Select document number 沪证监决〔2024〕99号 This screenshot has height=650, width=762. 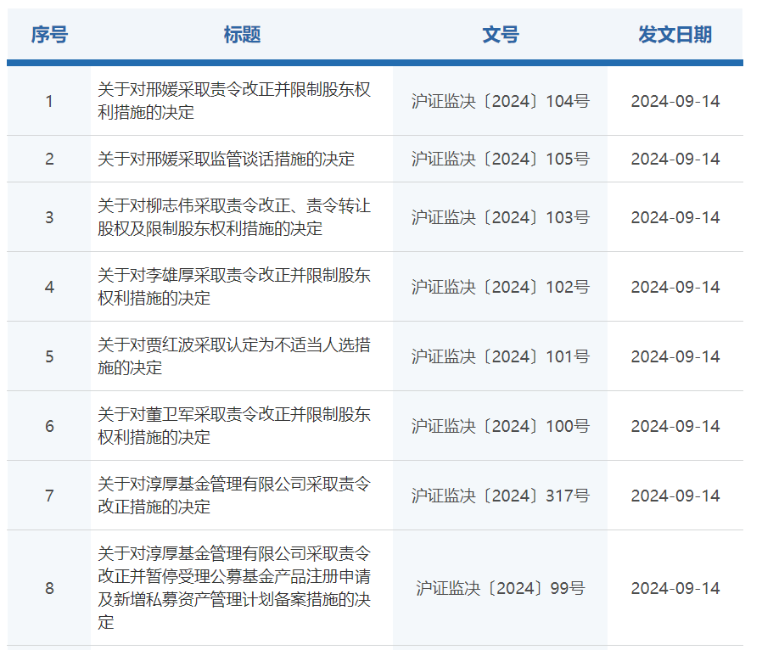pyautogui.click(x=501, y=588)
